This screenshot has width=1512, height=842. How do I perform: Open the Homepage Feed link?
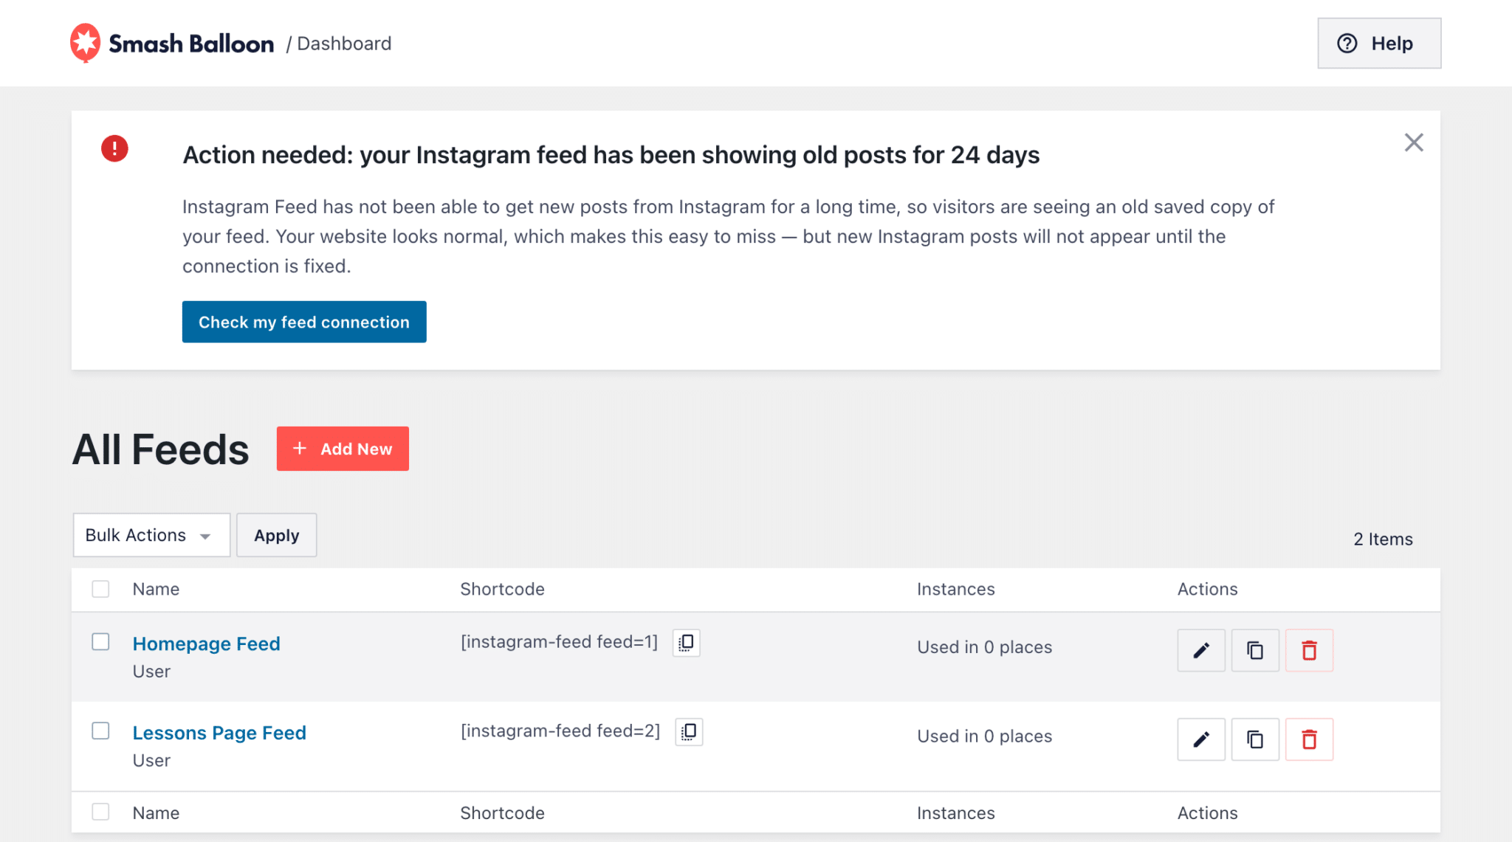click(x=207, y=643)
